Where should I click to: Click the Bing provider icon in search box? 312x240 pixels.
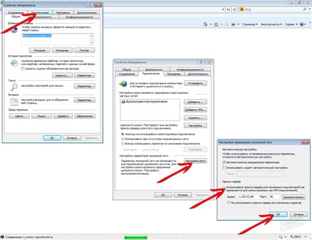pyautogui.click(x=242, y=9)
